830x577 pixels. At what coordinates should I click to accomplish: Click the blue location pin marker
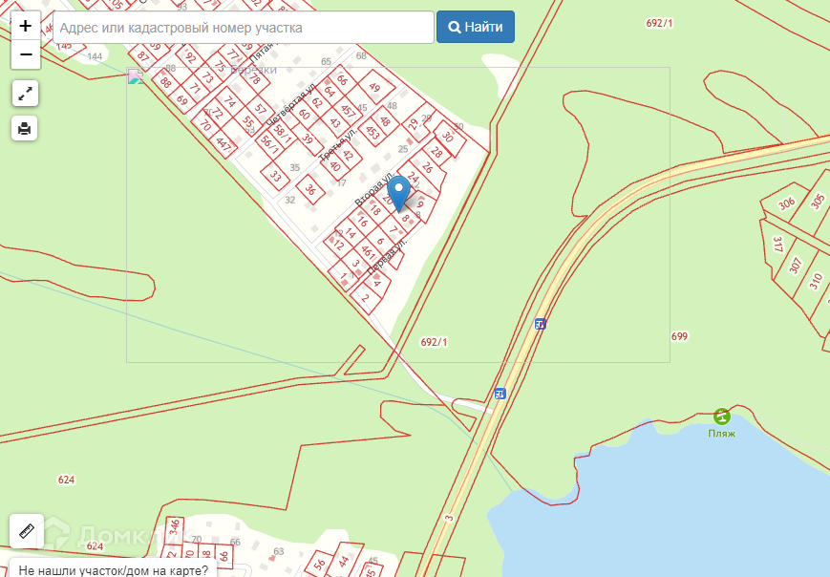398,194
